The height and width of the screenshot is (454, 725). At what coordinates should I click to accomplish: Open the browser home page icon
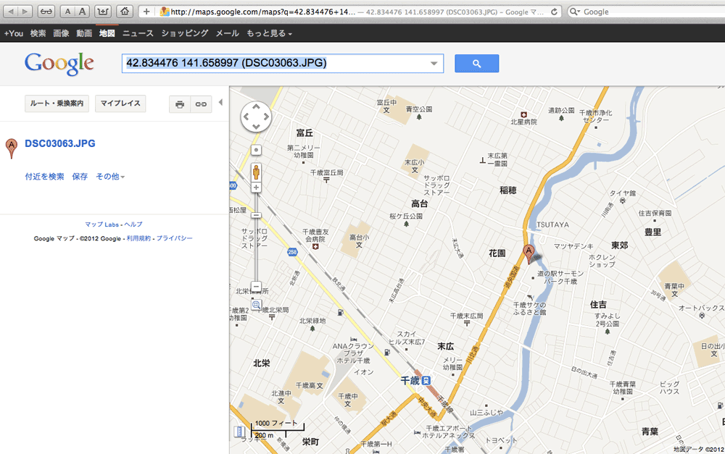point(125,12)
